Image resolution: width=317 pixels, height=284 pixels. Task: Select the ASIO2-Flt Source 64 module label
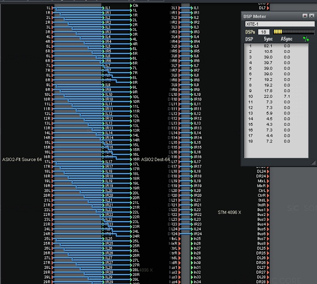point(22,160)
